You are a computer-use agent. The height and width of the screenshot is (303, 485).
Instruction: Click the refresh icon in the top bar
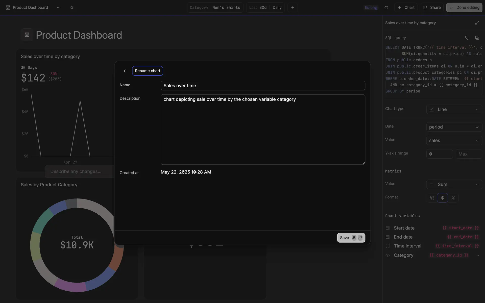click(x=386, y=8)
